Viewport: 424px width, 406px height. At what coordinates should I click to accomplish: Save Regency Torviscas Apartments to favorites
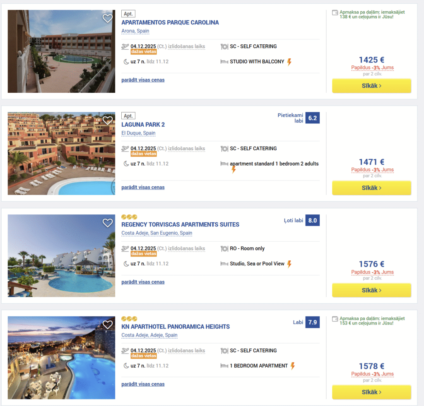(x=108, y=223)
